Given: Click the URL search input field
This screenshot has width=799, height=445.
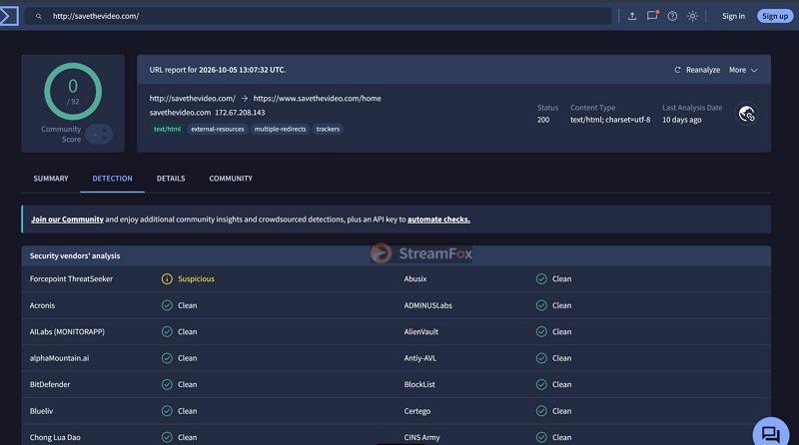Looking at the screenshot, I should click(x=319, y=16).
